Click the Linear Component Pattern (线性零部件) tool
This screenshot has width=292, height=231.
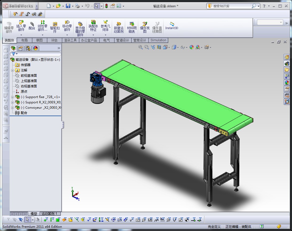click(x=42, y=26)
